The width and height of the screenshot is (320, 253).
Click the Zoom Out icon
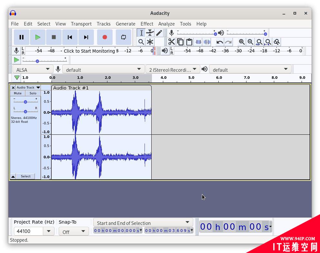pyautogui.click(x=250, y=42)
